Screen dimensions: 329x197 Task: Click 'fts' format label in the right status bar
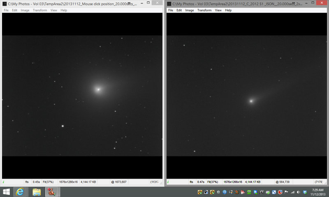(x=191, y=182)
